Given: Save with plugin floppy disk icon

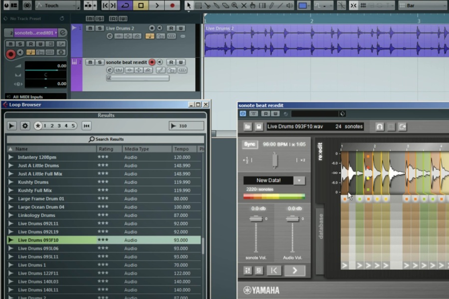Looking at the screenshot, I should point(258,127).
